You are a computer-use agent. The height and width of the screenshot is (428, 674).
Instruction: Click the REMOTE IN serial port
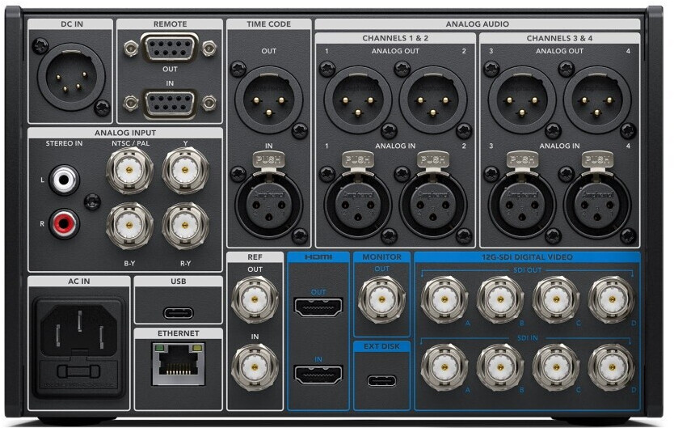point(170,104)
